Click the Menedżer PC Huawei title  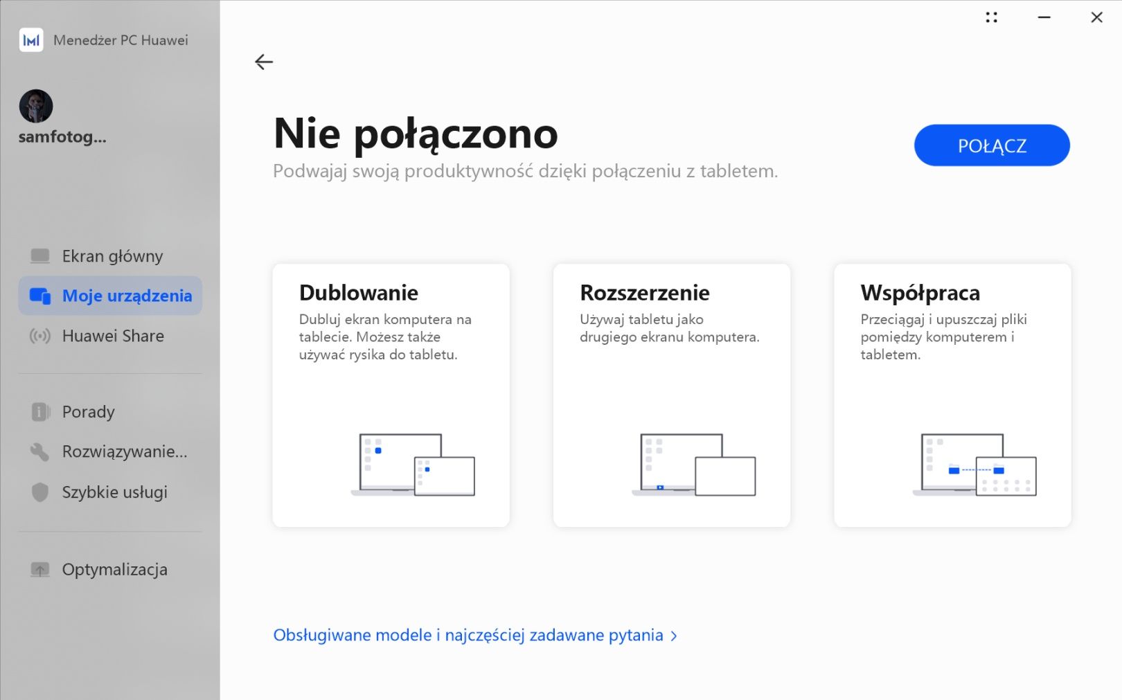121,40
